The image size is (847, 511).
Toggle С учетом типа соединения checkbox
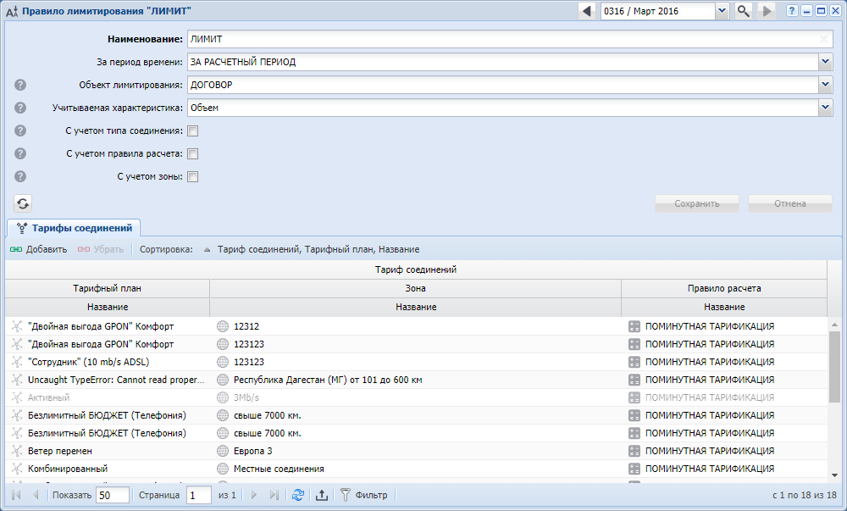tap(193, 131)
